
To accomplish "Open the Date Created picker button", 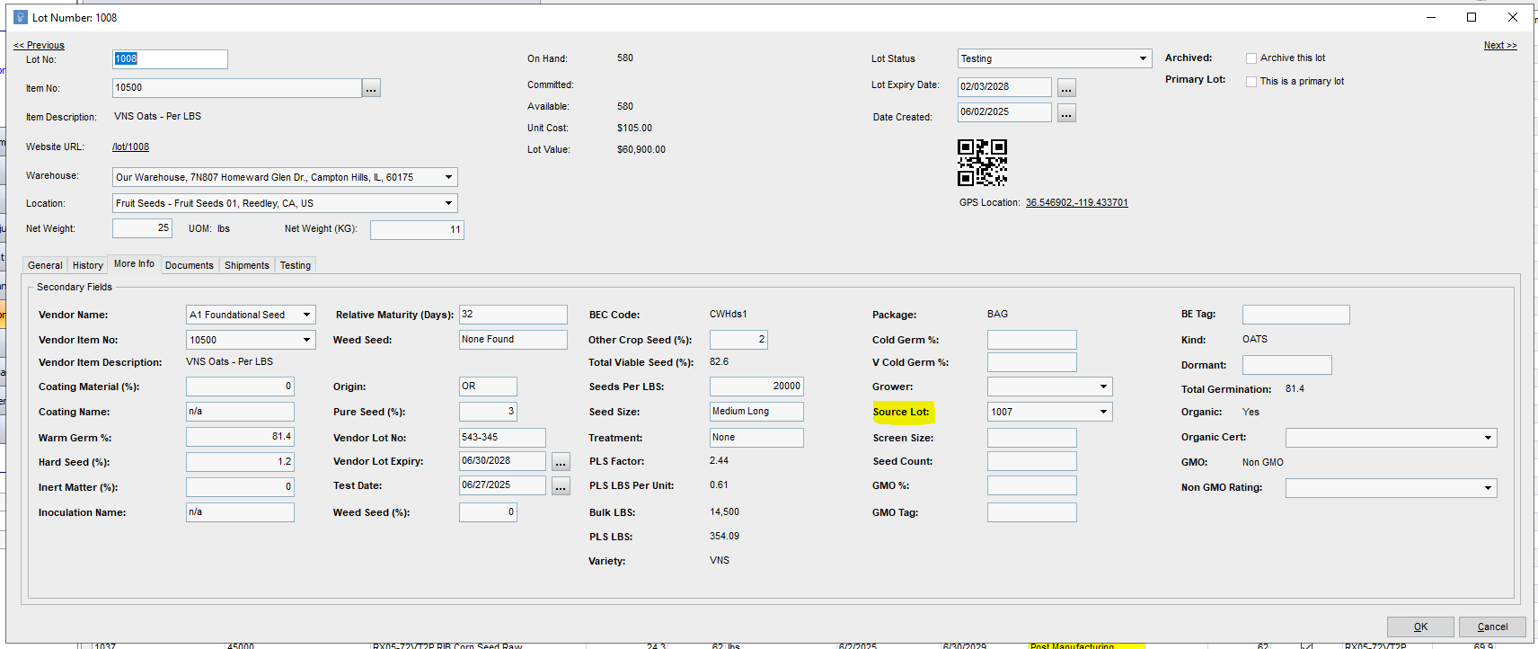I will pos(1066,113).
